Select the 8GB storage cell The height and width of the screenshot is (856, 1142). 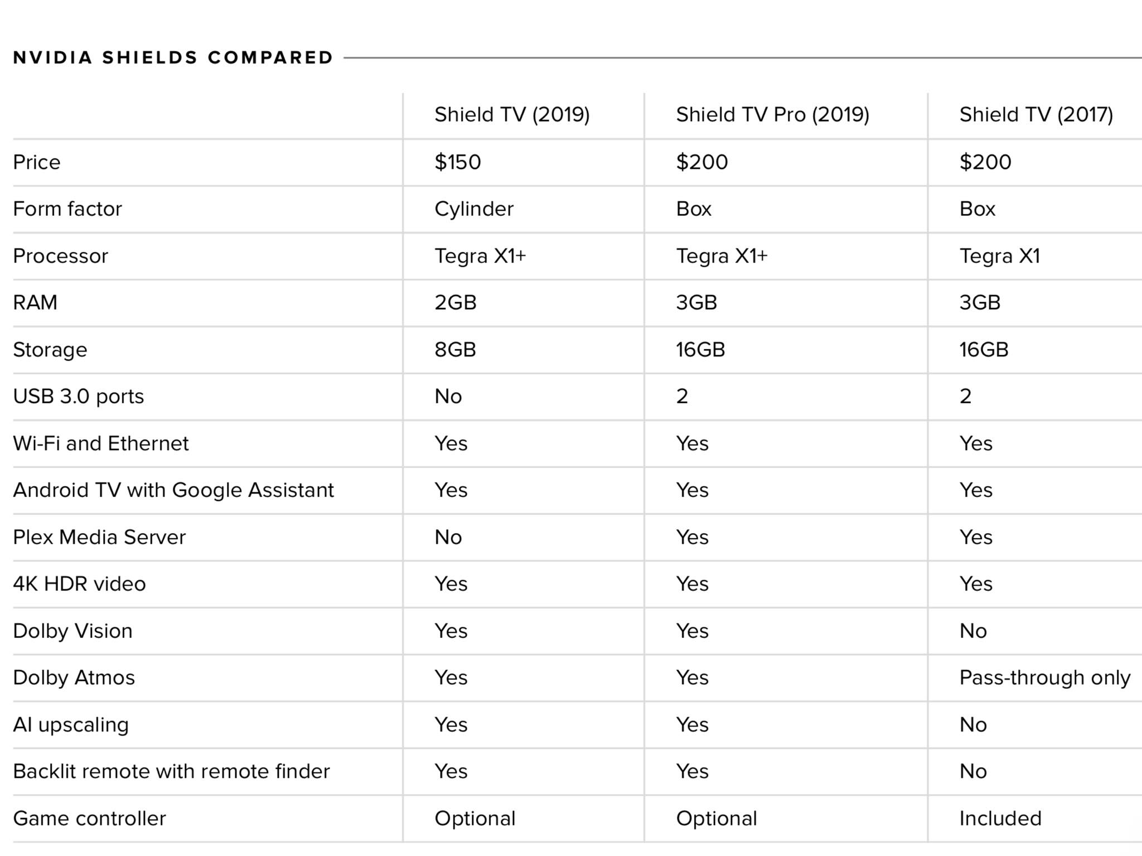pos(455,350)
